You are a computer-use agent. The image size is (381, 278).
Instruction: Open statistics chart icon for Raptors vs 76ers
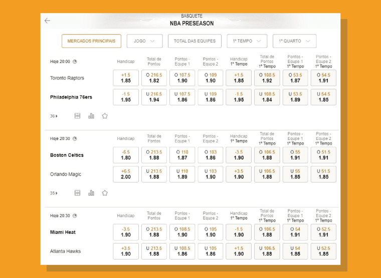[x=91, y=116]
